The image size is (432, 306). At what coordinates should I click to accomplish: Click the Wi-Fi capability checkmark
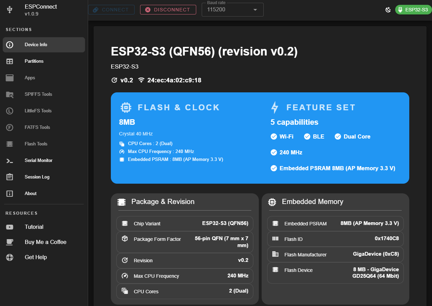274,137
